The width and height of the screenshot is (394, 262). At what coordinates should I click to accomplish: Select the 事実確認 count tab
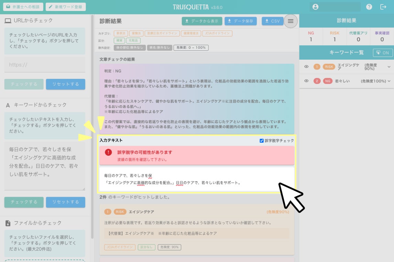coord(382,36)
